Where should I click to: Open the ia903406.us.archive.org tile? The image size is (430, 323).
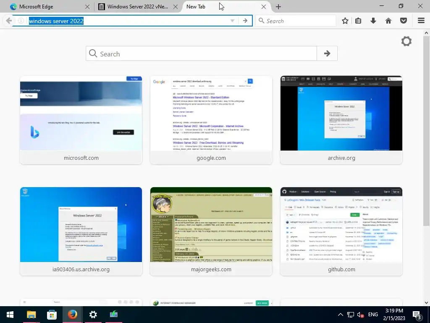pos(81,231)
